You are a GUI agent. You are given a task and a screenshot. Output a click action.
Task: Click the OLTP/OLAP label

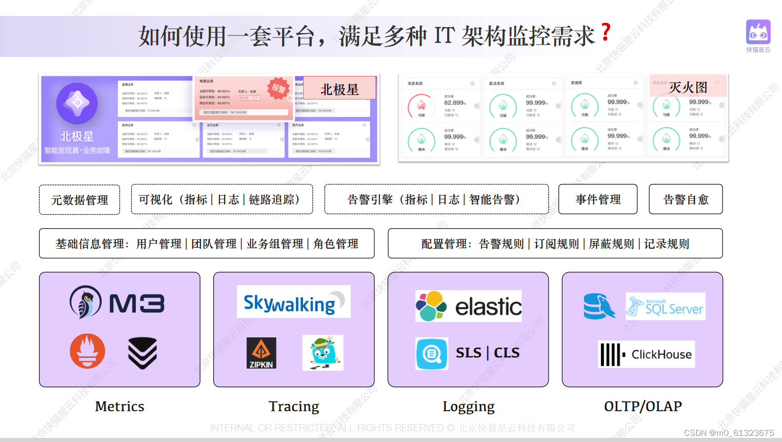(x=643, y=406)
